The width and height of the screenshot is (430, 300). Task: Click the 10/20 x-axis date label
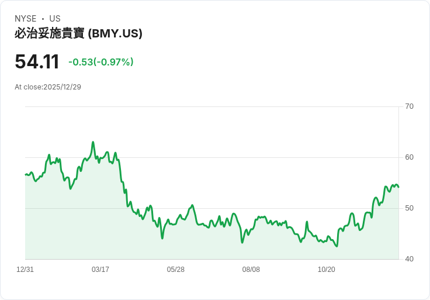click(x=327, y=270)
